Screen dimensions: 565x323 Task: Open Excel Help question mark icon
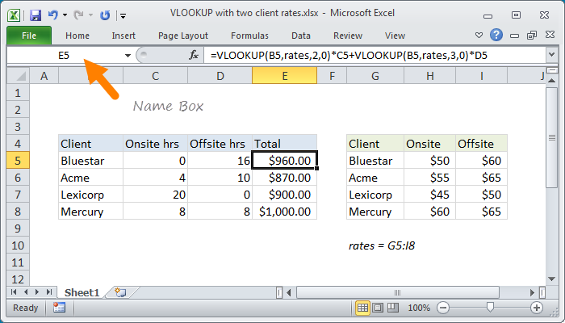[496, 35]
